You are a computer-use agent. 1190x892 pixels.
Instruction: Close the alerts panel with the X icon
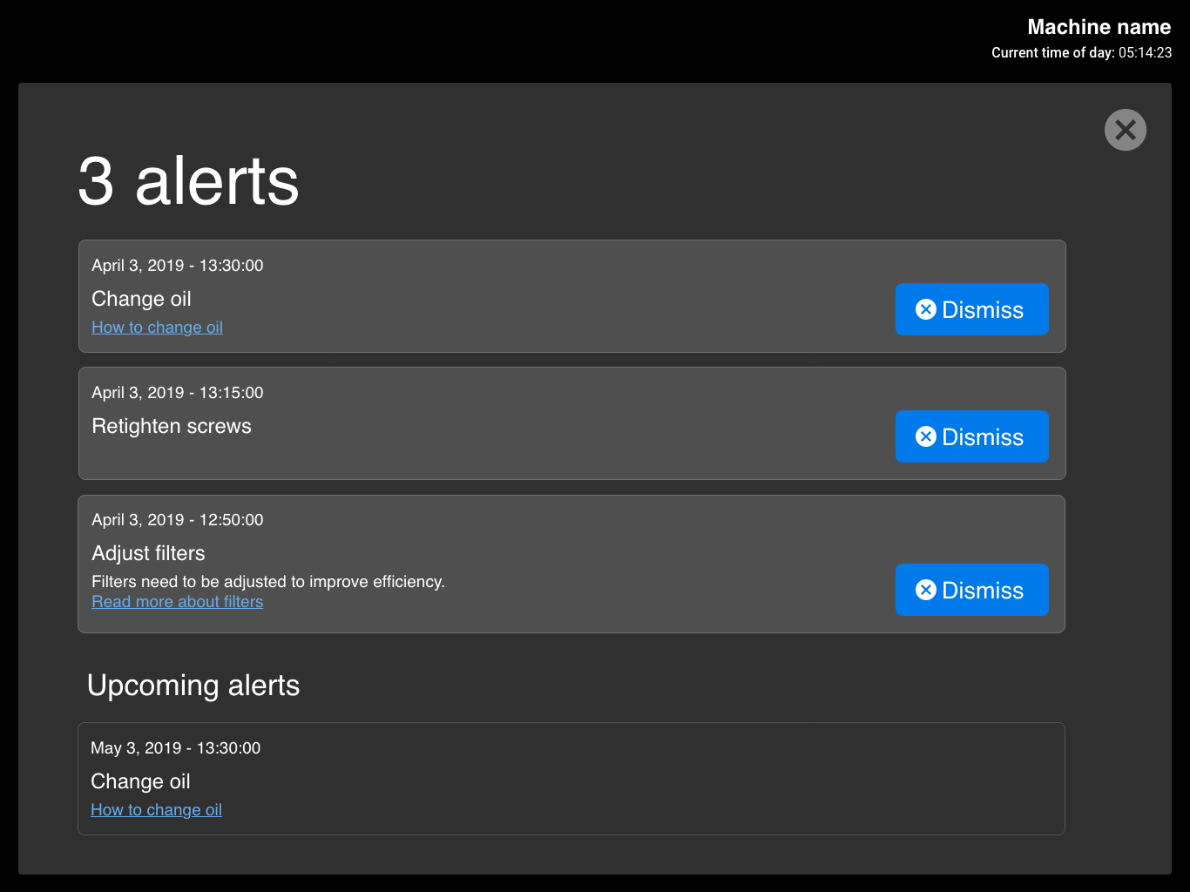1125,130
